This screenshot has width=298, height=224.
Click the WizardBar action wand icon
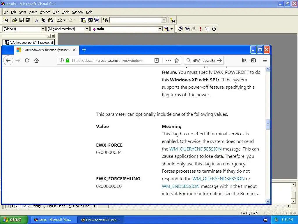click(x=166, y=29)
